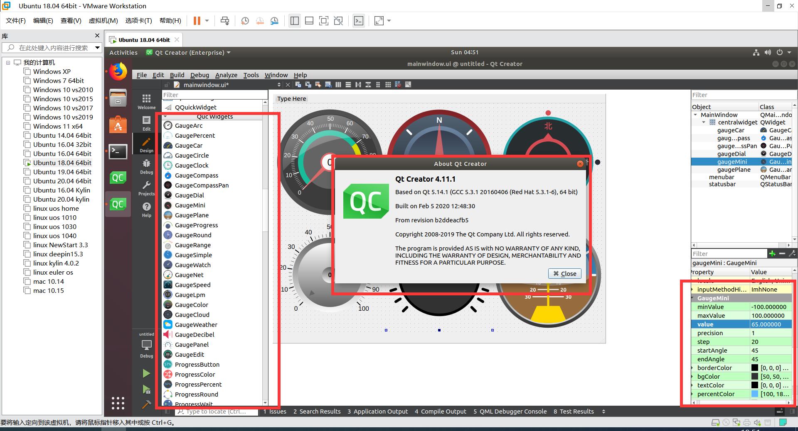Open the Compile Output pane tab
This screenshot has height=431, width=798.
(441, 412)
